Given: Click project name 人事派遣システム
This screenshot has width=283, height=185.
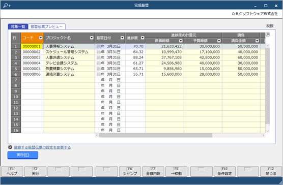Looking at the screenshot, I should [x=60, y=57].
